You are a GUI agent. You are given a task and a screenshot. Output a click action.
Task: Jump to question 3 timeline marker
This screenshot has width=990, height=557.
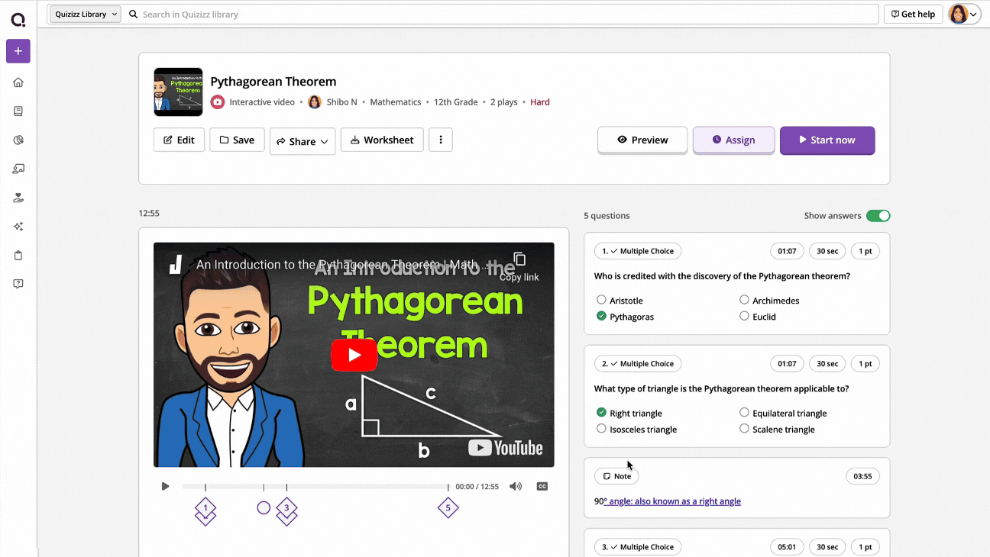[286, 508]
